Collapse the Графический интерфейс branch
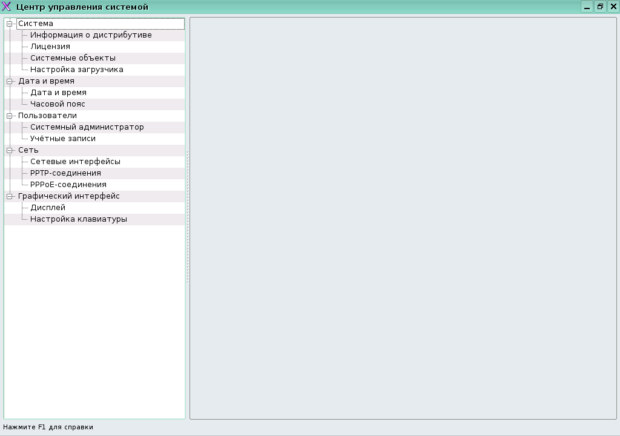Viewport: 620px width, 436px height. click(x=10, y=196)
